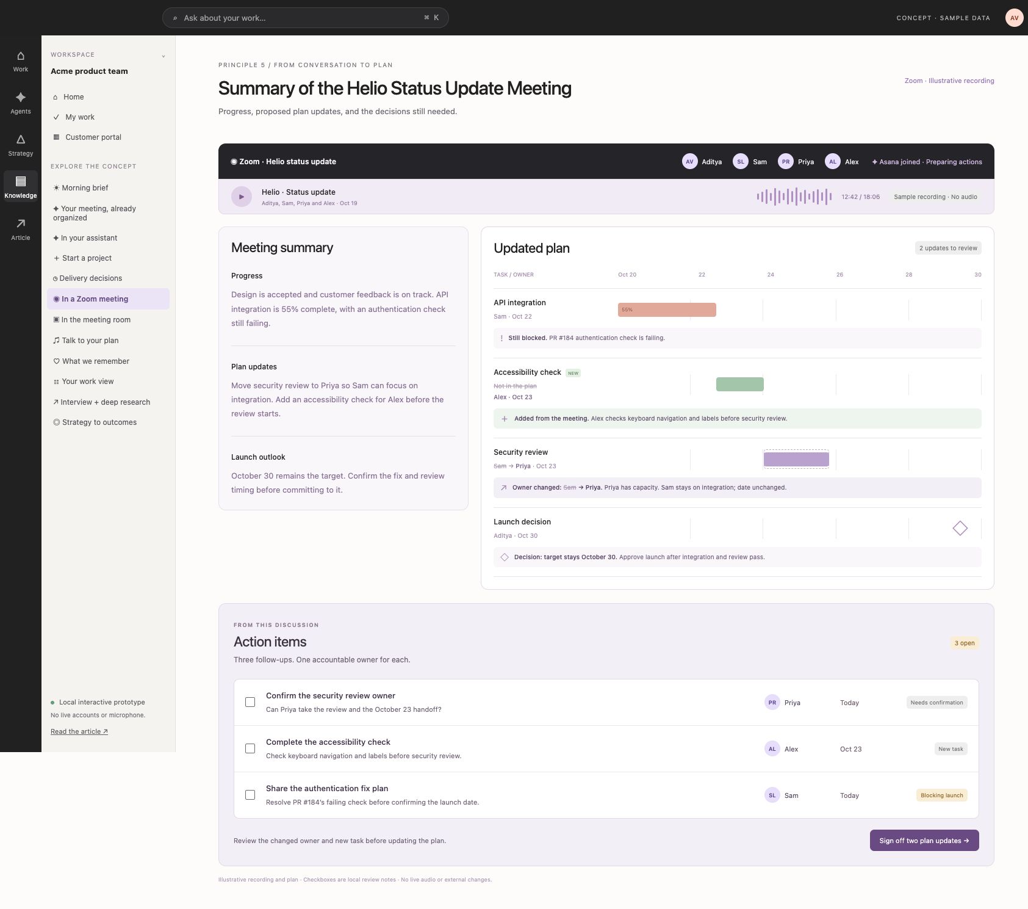
Task: Click the Launch decision diamond milestone
Action: coord(960,528)
